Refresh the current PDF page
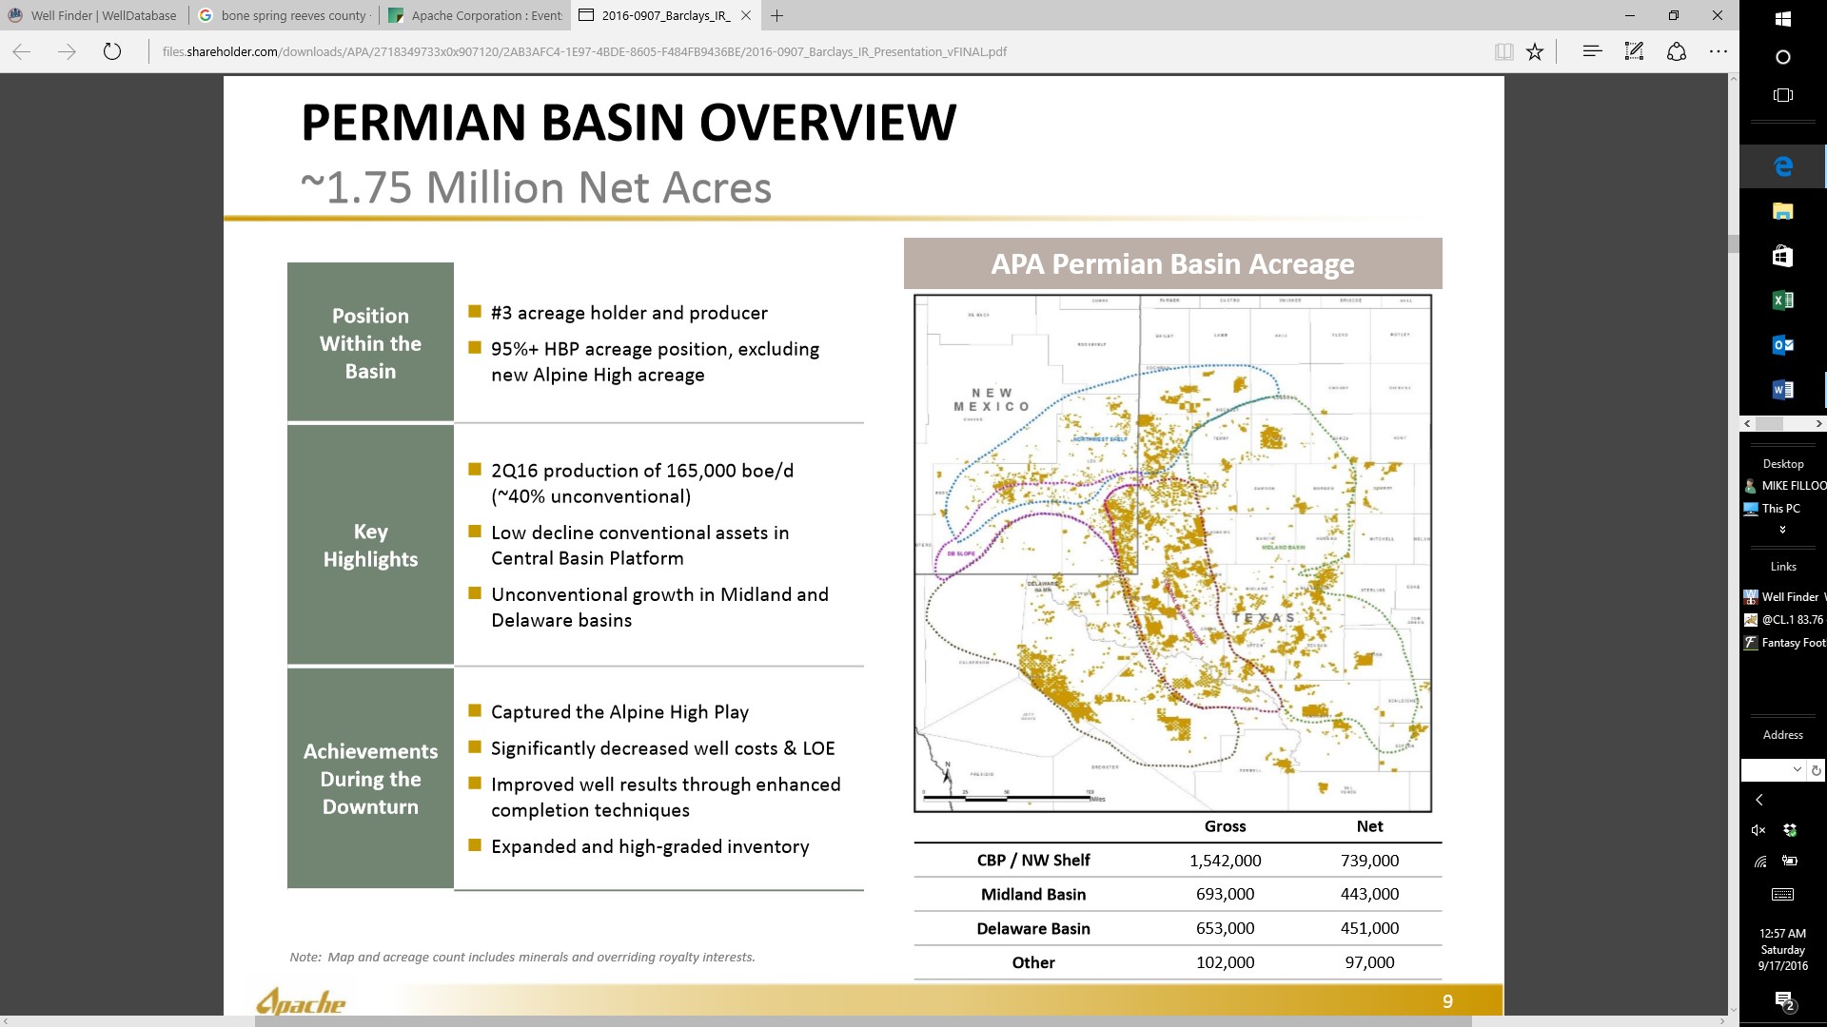This screenshot has height=1027, width=1827. (x=112, y=52)
